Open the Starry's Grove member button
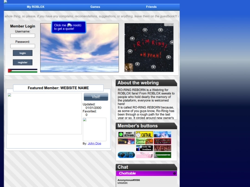 (144, 141)
